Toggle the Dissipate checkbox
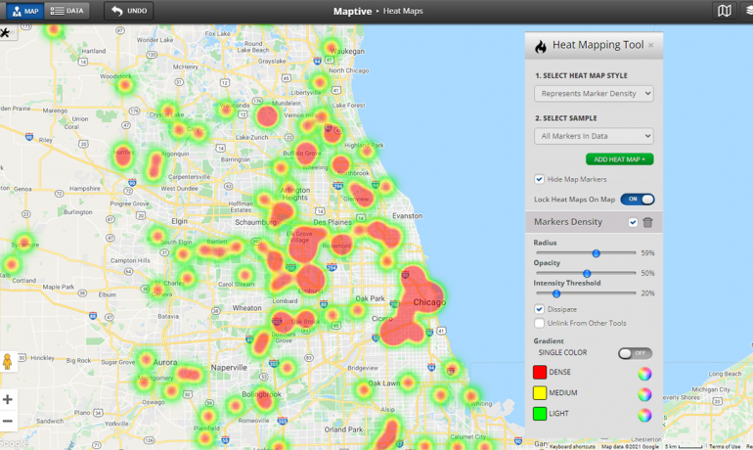Screen dimensions: 753x450 click(539, 309)
